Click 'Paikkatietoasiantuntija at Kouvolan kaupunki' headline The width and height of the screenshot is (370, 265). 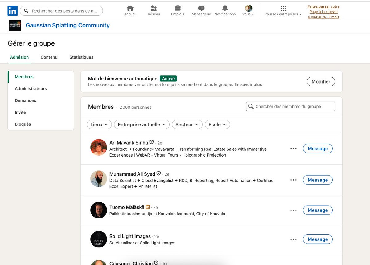click(x=167, y=214)
